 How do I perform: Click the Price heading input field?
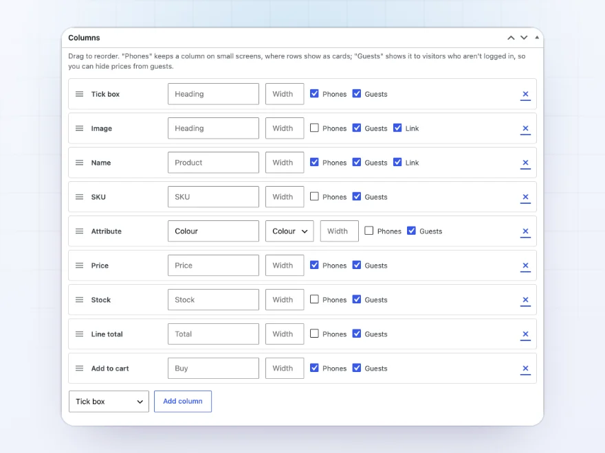[213, 266]
